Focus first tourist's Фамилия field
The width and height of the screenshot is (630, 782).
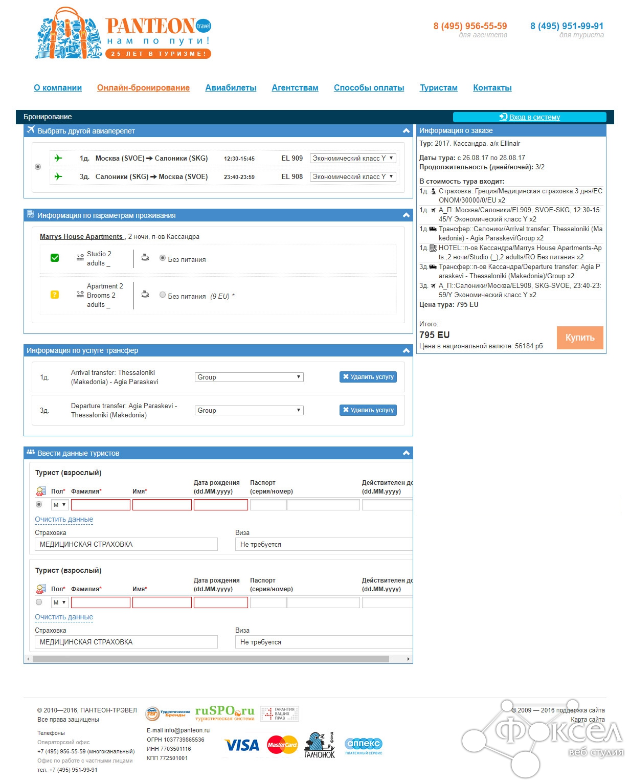[101, 505]
